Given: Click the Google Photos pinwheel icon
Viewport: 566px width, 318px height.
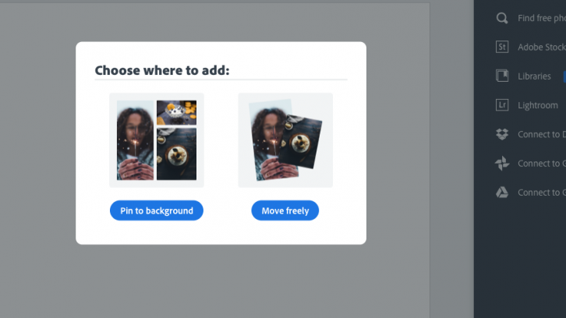Looking at the screenshot, I should tap(502, 163).
